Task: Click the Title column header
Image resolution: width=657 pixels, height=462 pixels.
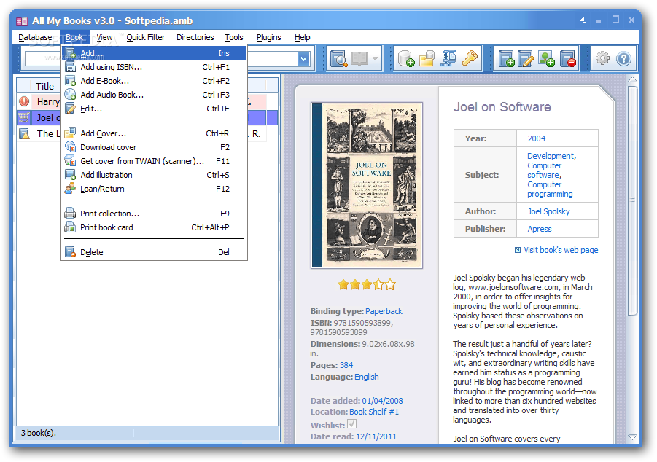Action: pyautogui.click(x=44, y=86)
